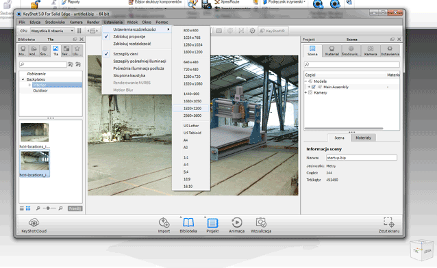
Task: Select Outdoor under Backplates
Action: 40,91
